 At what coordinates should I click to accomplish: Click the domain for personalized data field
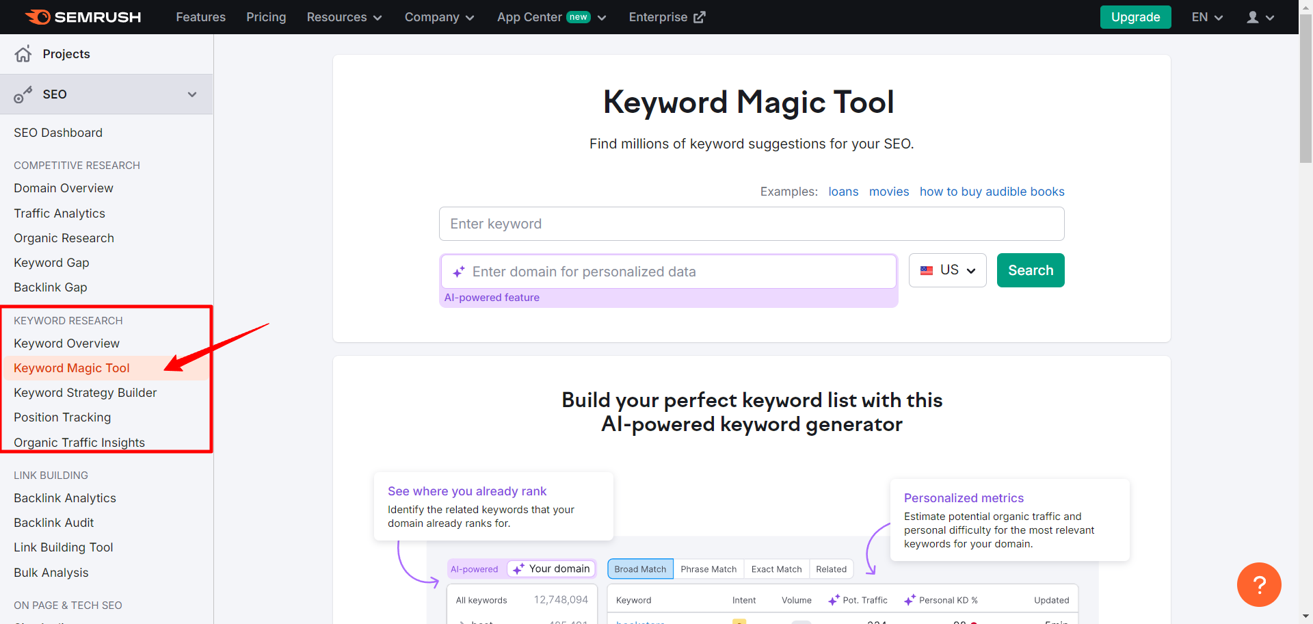tap(669, 272)
